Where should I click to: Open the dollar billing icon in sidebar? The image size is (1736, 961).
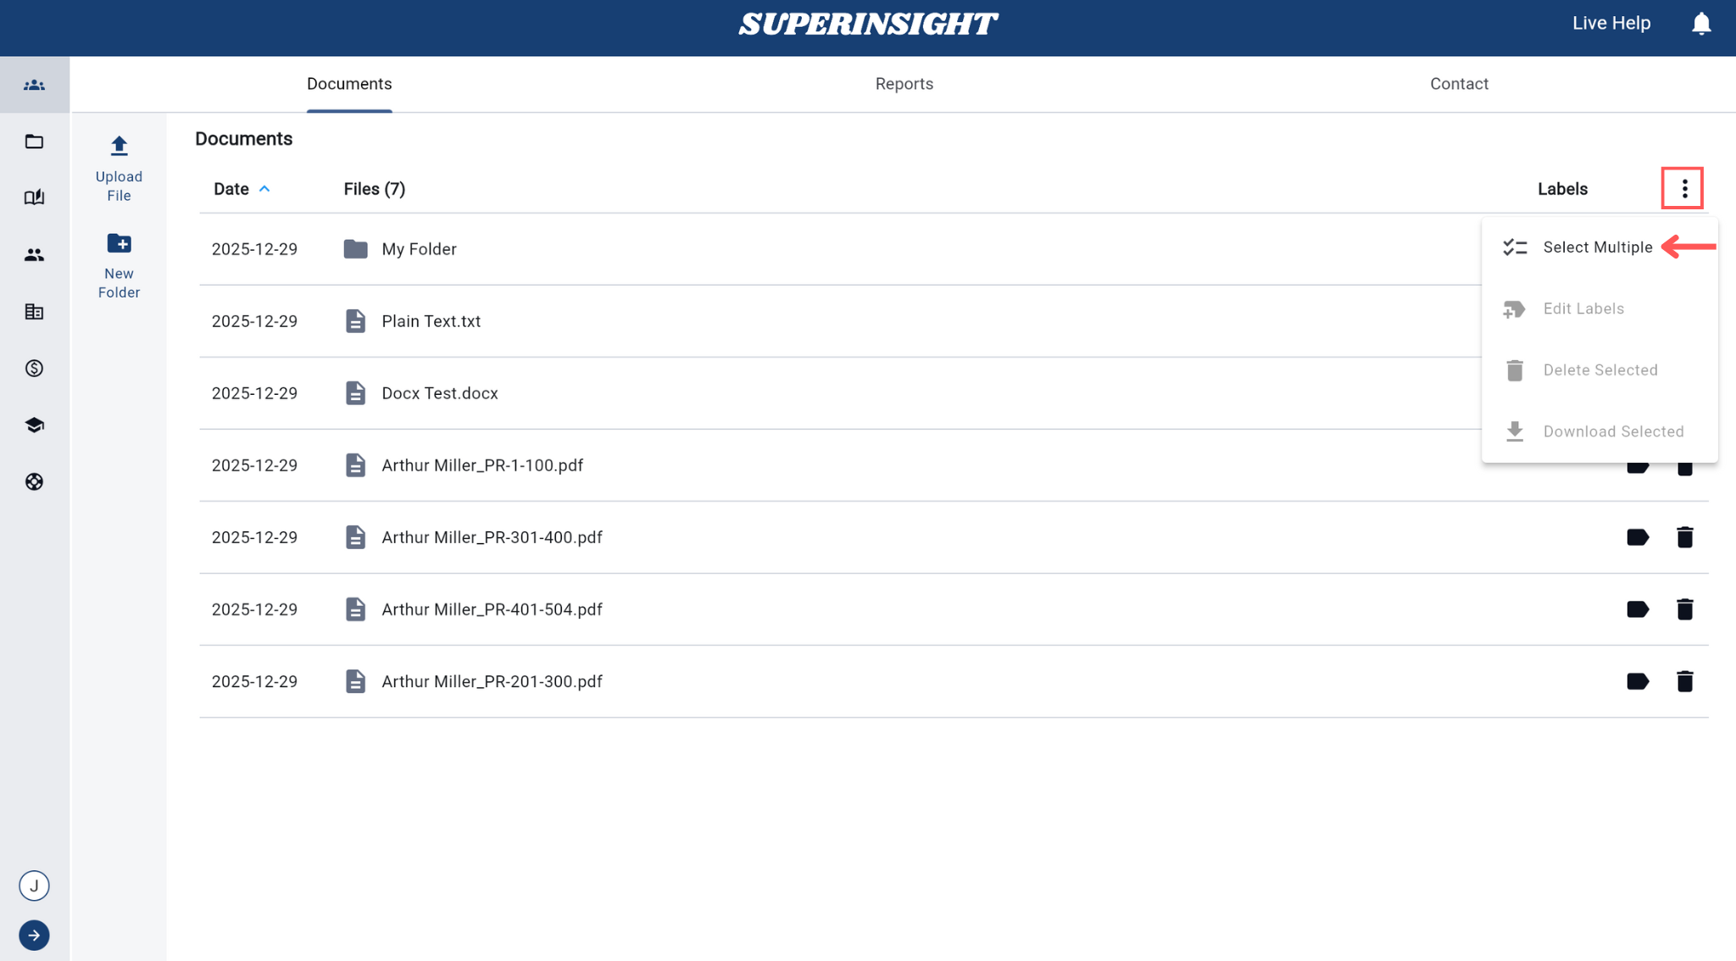point(34,369)
